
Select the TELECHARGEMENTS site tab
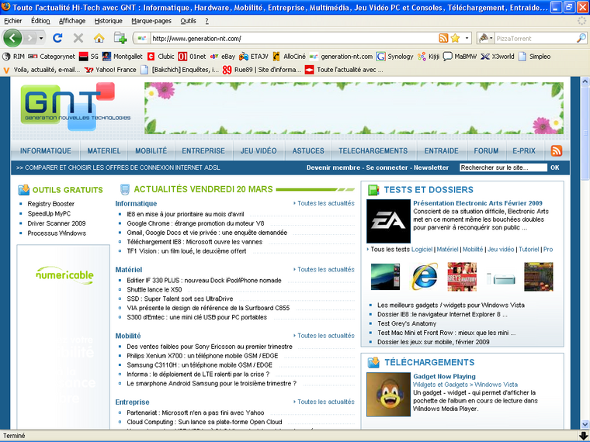click(373, 150)
